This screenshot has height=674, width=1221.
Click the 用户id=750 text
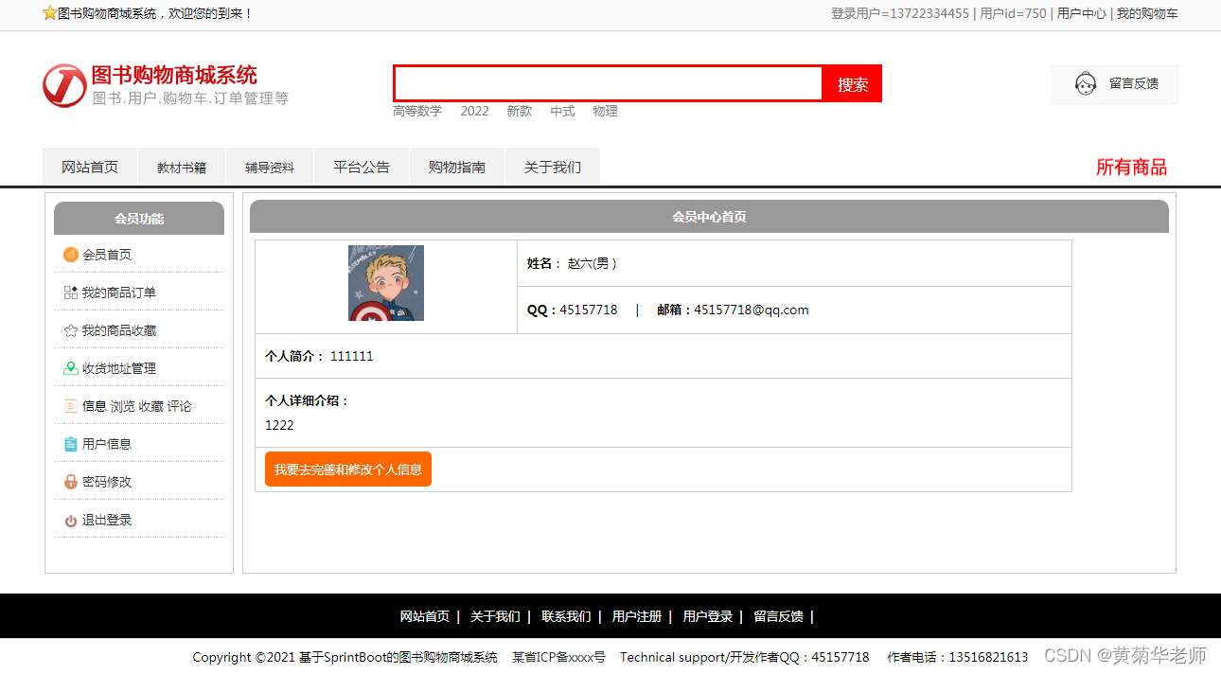[1014, 13]
